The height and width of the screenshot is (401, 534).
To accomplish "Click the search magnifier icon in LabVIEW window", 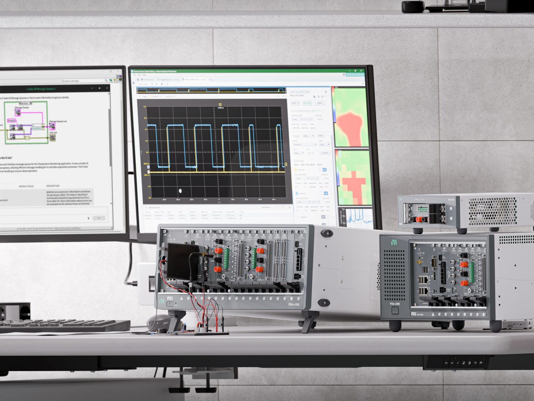I will click(x=106, y=81).
